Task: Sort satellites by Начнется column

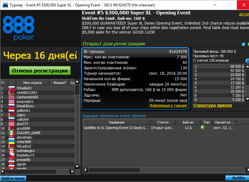Action: coord(224,122)
